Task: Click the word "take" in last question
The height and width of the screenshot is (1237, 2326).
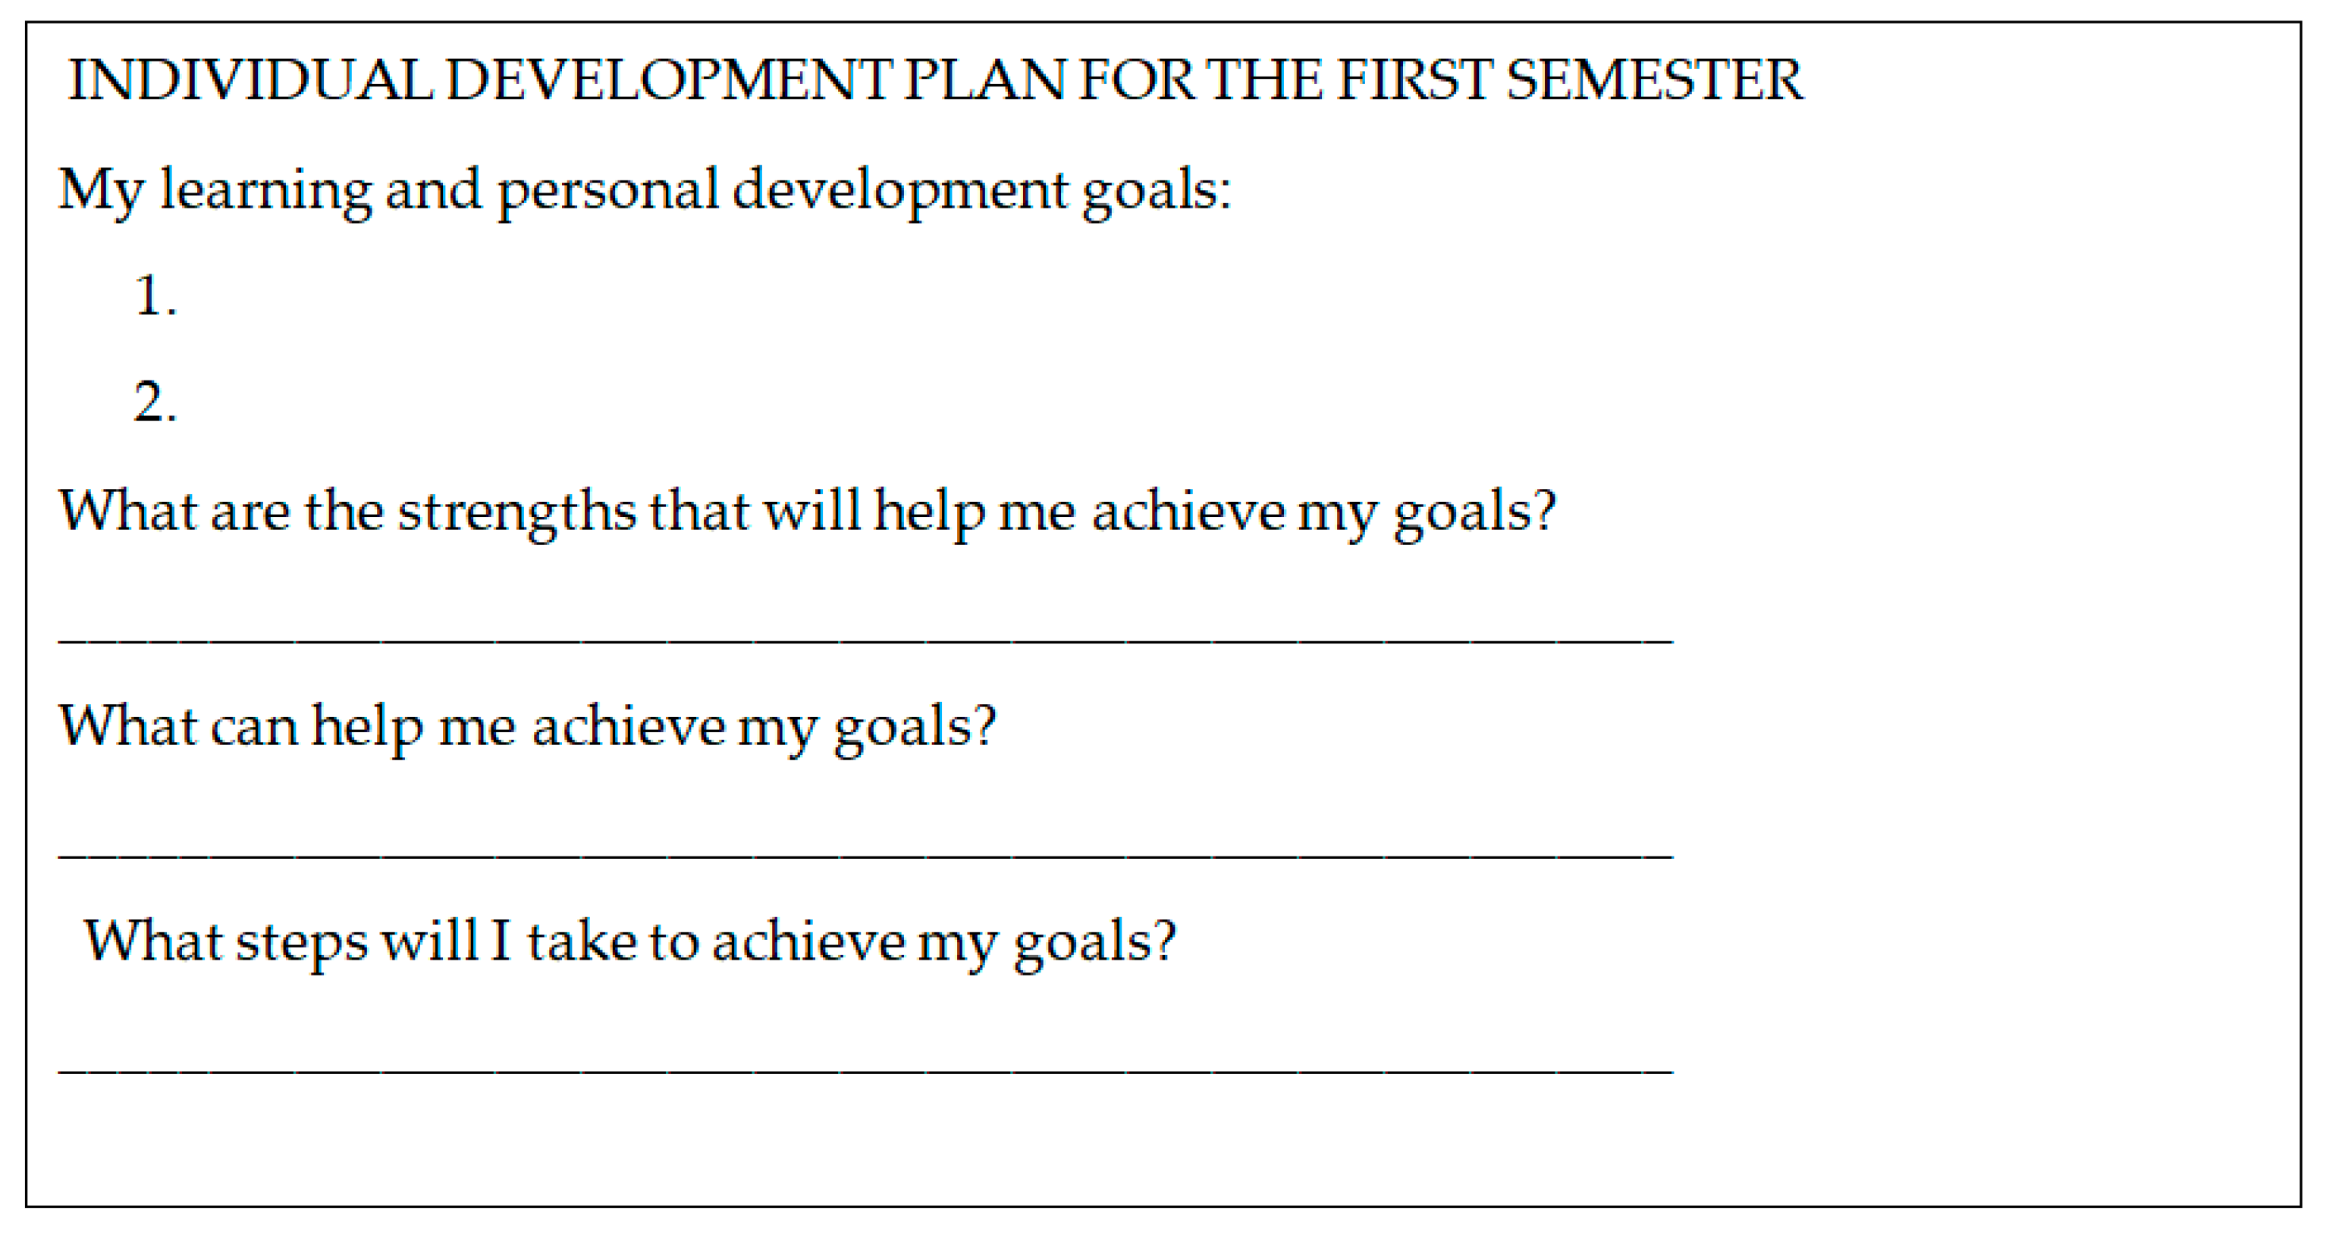Action: 582,942
